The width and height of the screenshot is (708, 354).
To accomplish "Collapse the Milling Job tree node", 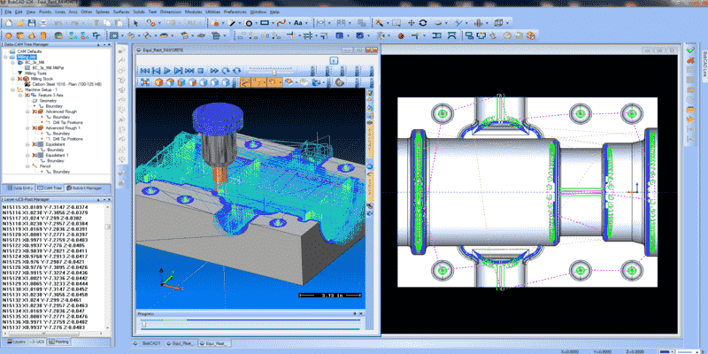I will (5, 57).
